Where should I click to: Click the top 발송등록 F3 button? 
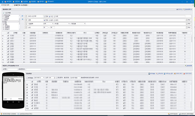tap(188, 10)
